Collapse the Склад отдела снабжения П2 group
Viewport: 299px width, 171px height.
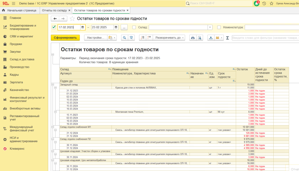53,139
